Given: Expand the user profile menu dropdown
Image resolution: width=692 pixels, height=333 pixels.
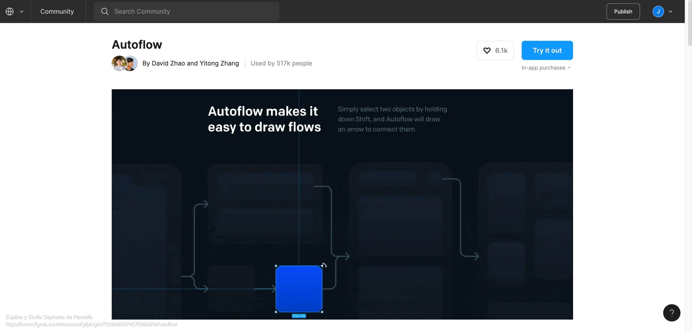Looking at the screenshot, I should pyautogui.click(x=671, y=11).
